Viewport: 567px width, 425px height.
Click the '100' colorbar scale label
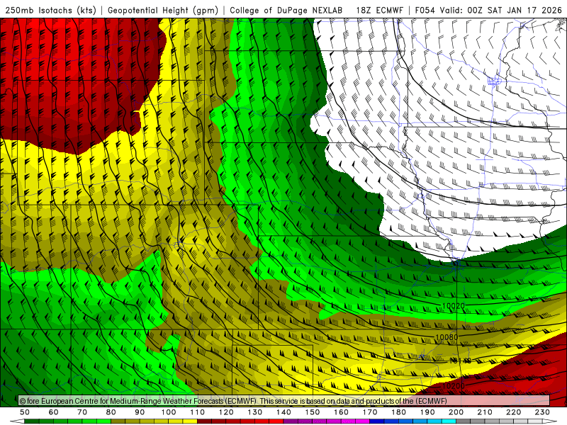pyautogui.click(x=169, y=412)
